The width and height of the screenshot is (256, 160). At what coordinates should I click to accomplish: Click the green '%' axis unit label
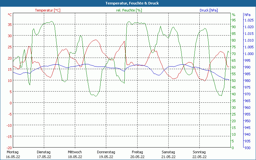click(234, 15)
